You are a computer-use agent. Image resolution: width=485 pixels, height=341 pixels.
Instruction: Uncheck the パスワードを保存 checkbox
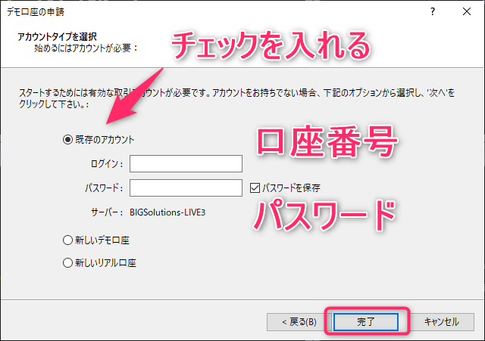[x=255, y=188]
